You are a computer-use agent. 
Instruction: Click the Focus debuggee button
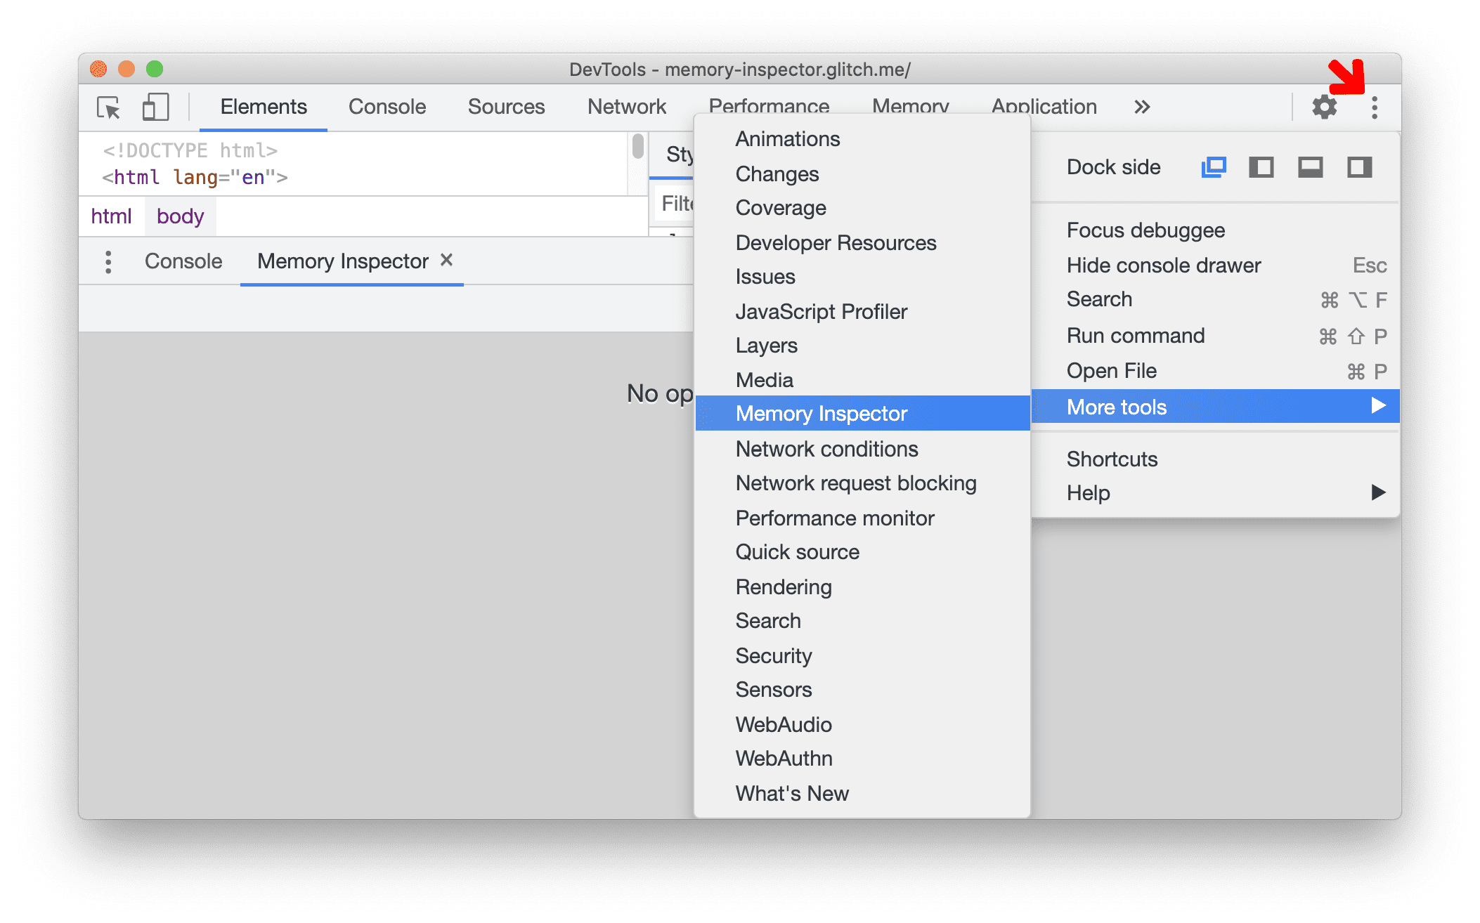pos(1146,230)
